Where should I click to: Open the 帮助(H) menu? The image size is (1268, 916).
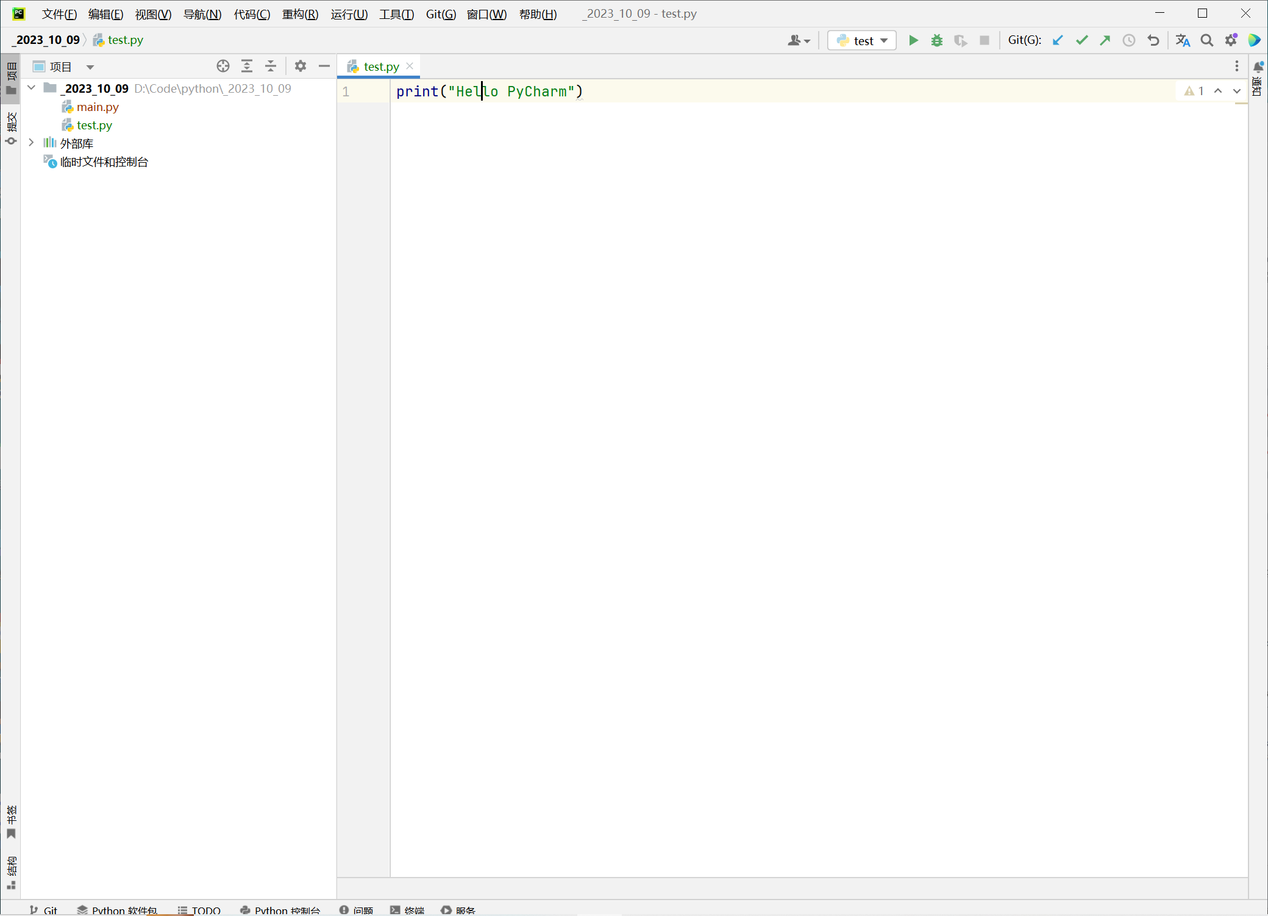point(538,14)
